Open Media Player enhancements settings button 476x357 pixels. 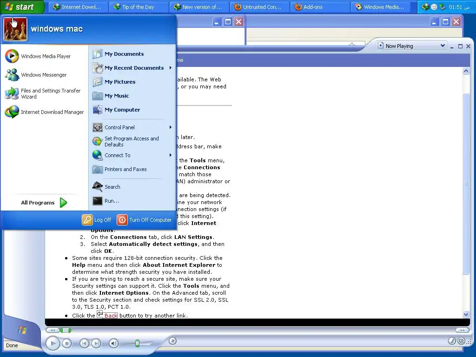click(x=173, y=341)
